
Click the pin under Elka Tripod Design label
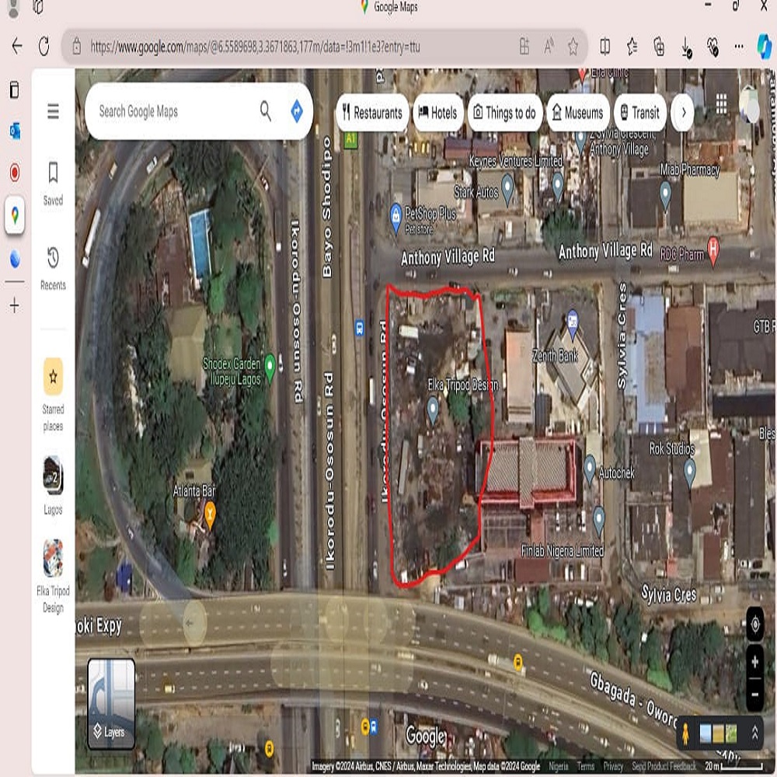pyautogui.click(x=433, y=412)
